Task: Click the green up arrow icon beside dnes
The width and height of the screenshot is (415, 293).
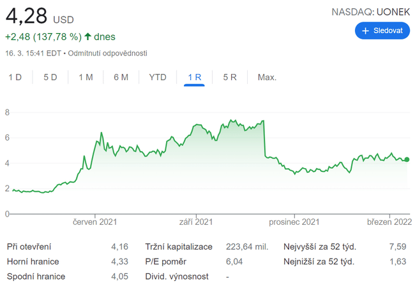Action: click(x=87, y=37)
